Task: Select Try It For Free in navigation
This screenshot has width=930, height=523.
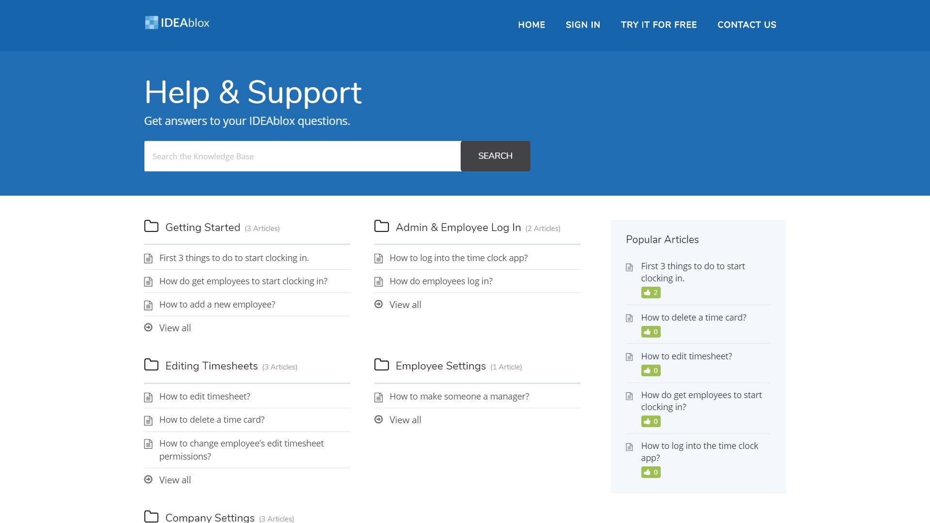Action: click(659, 25)
